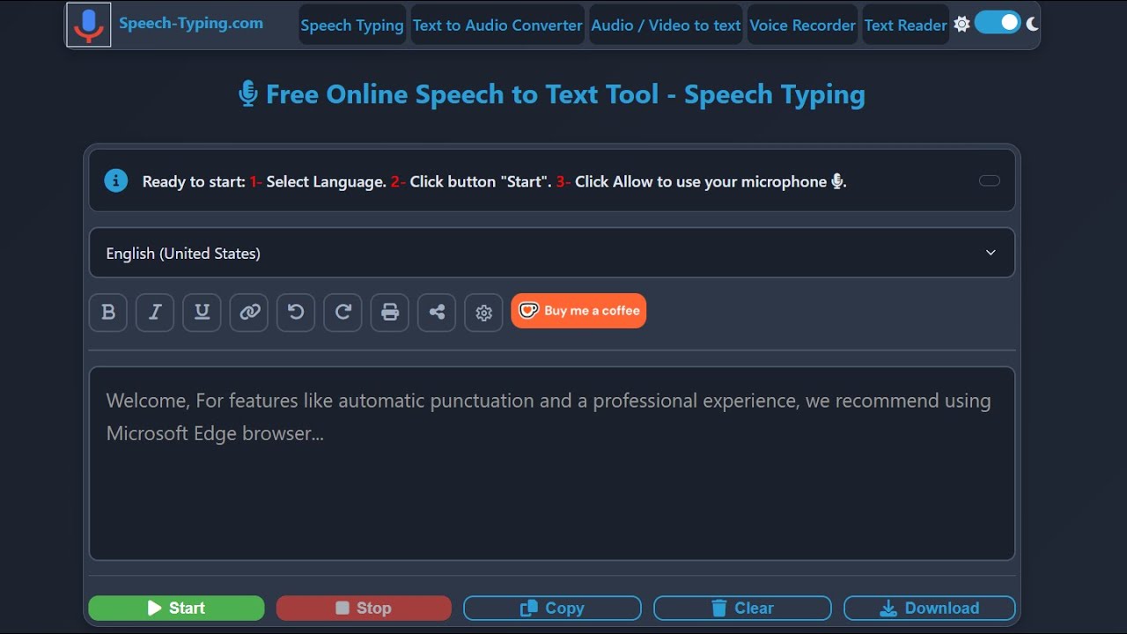The width and height of the screenshot is (1127, 634).
Task: Click the Free Online Speech to Text Tool heading
Action: (x=552, y=94)
